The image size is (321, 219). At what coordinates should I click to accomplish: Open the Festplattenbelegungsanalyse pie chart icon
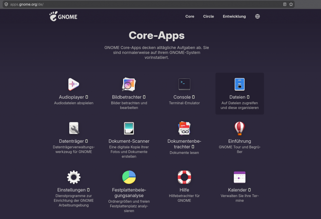(x=129, y=177)
